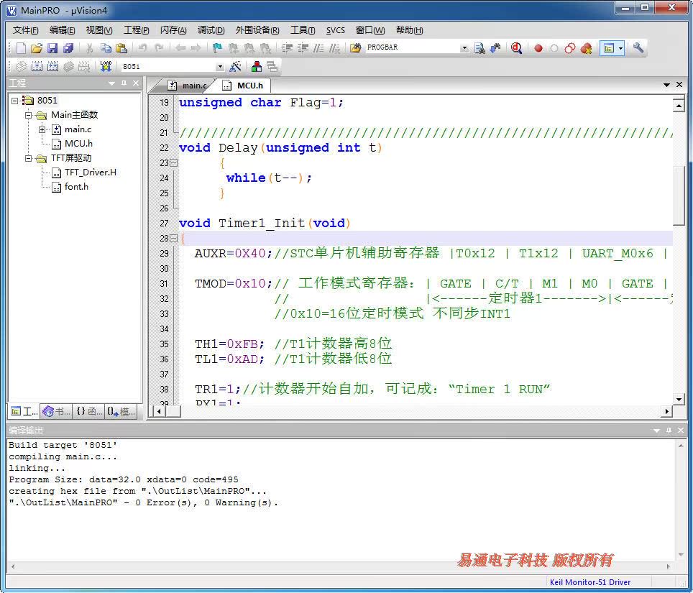Create a new file with toolbar icon
This screenshot has height=593, width=693.
(21, 47)
